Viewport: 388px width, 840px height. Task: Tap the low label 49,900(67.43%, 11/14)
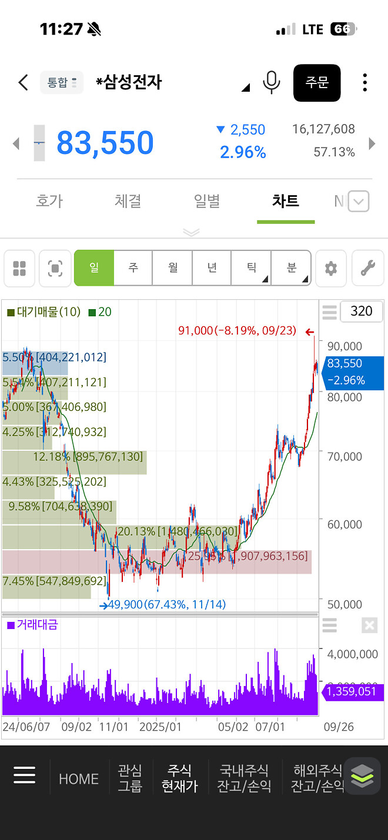167,604
